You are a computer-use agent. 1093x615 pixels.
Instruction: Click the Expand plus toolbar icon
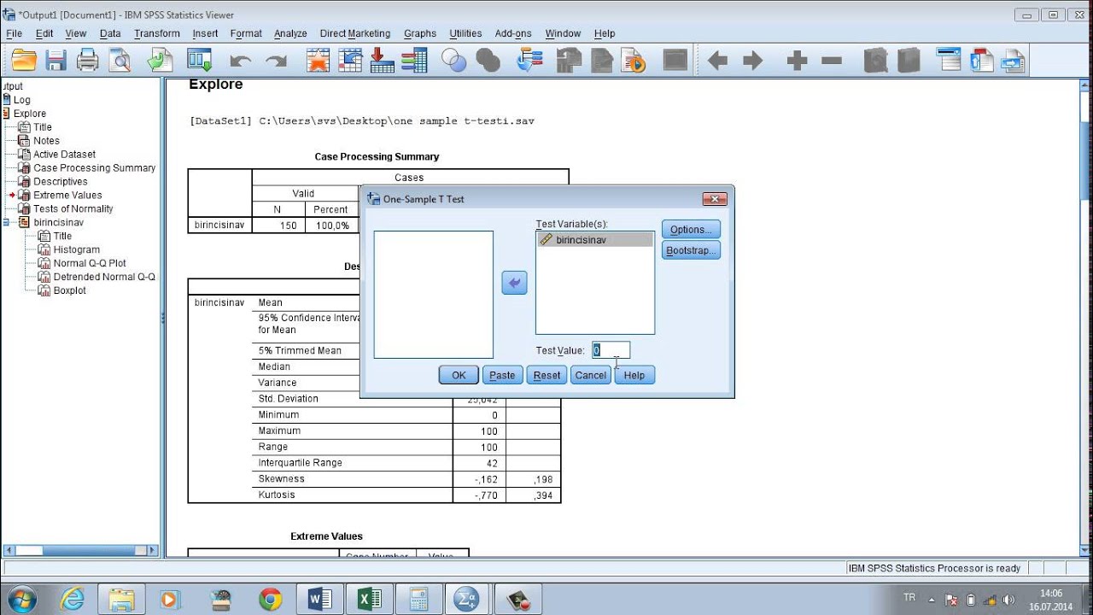pos(797,61)
